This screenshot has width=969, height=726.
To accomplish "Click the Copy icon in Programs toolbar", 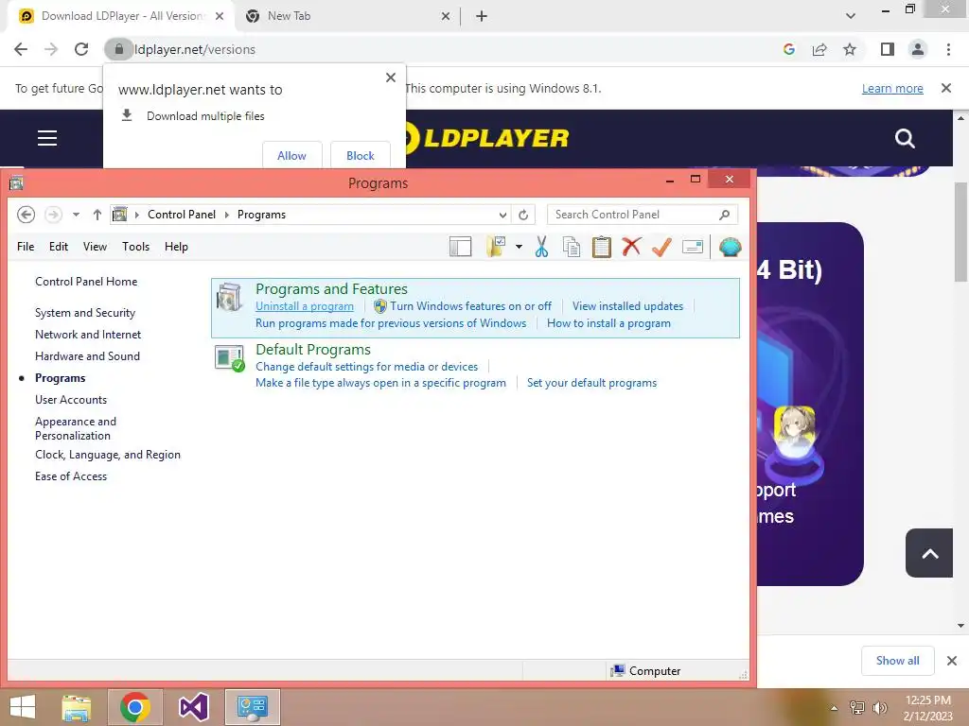I will [572, 247].
